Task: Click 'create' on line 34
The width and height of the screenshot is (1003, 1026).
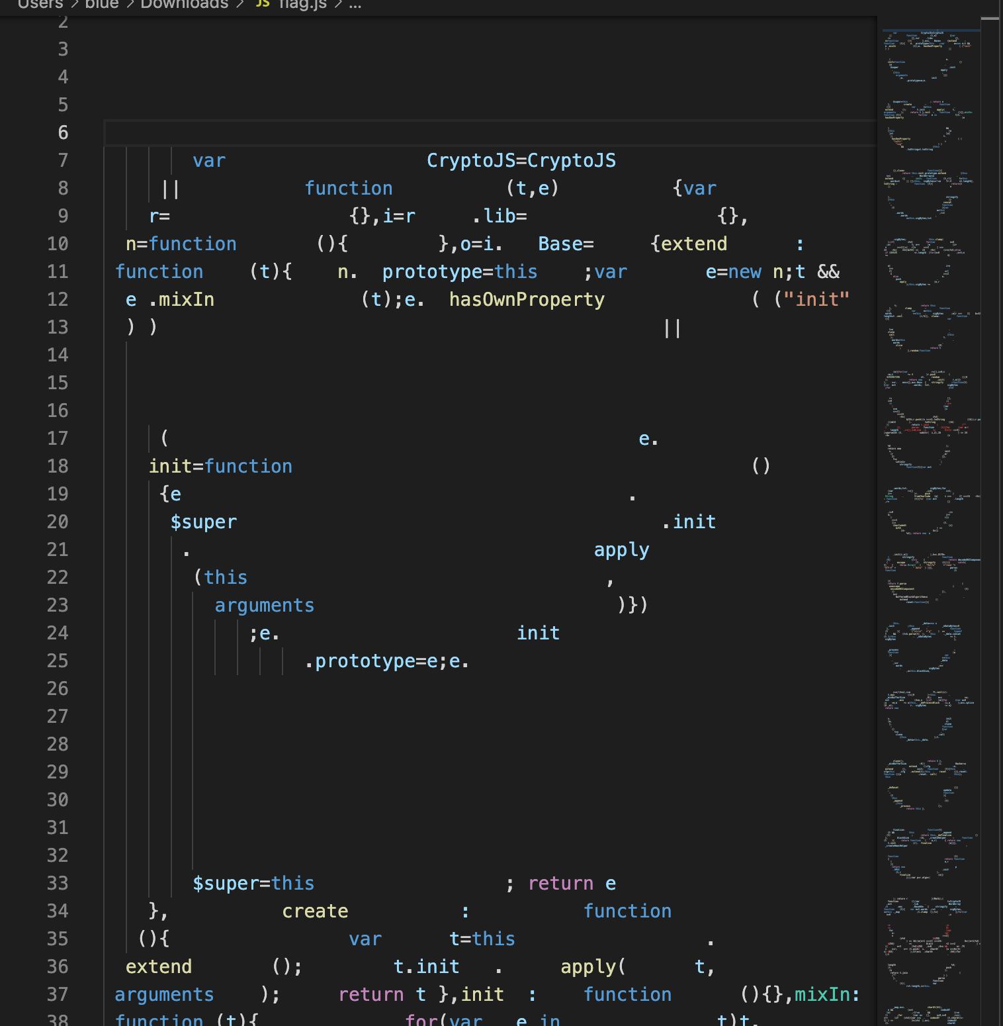Action: point(315,911)
